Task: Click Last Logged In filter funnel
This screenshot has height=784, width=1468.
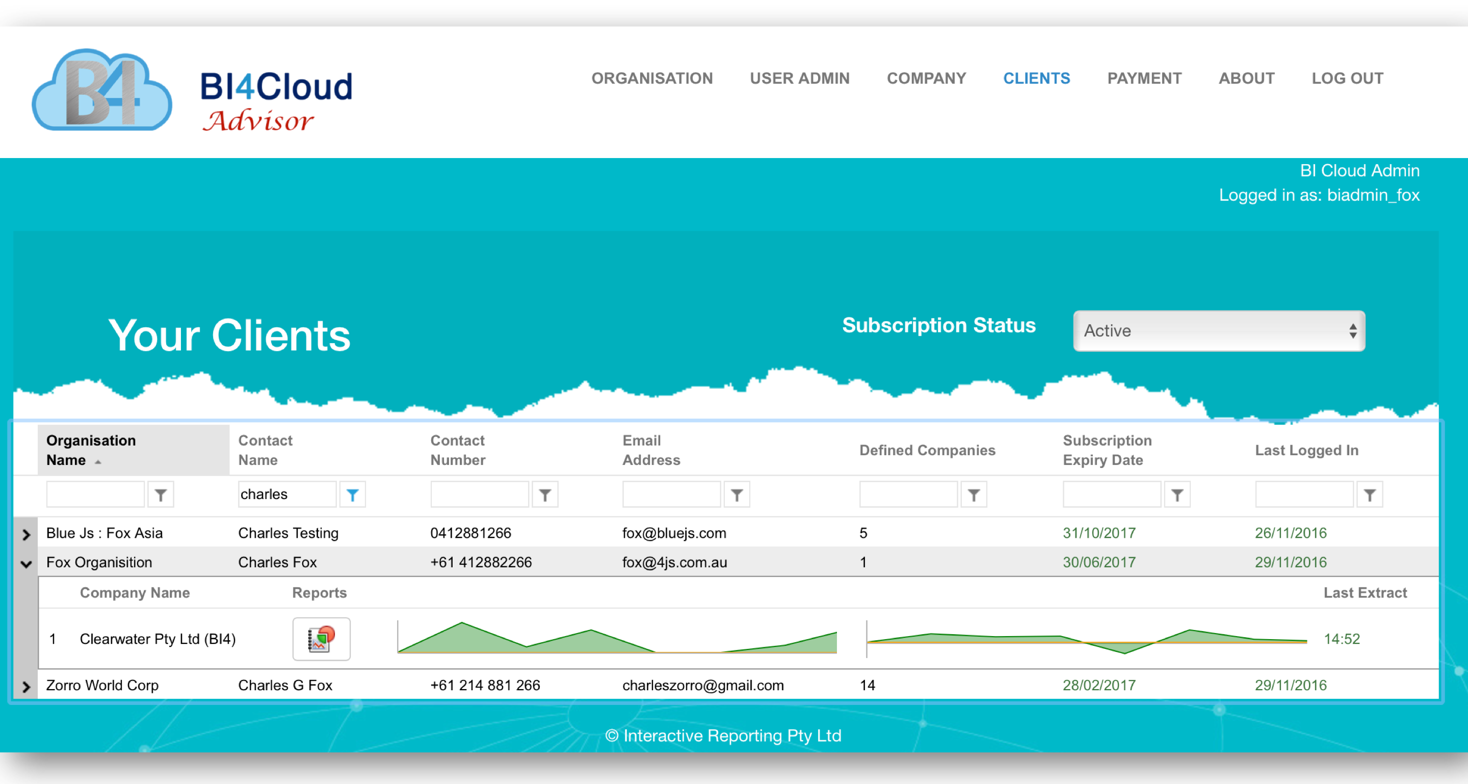Action: pos(1370,494)
